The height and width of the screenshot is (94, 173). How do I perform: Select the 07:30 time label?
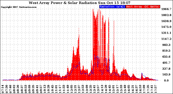tap(7, 89)
